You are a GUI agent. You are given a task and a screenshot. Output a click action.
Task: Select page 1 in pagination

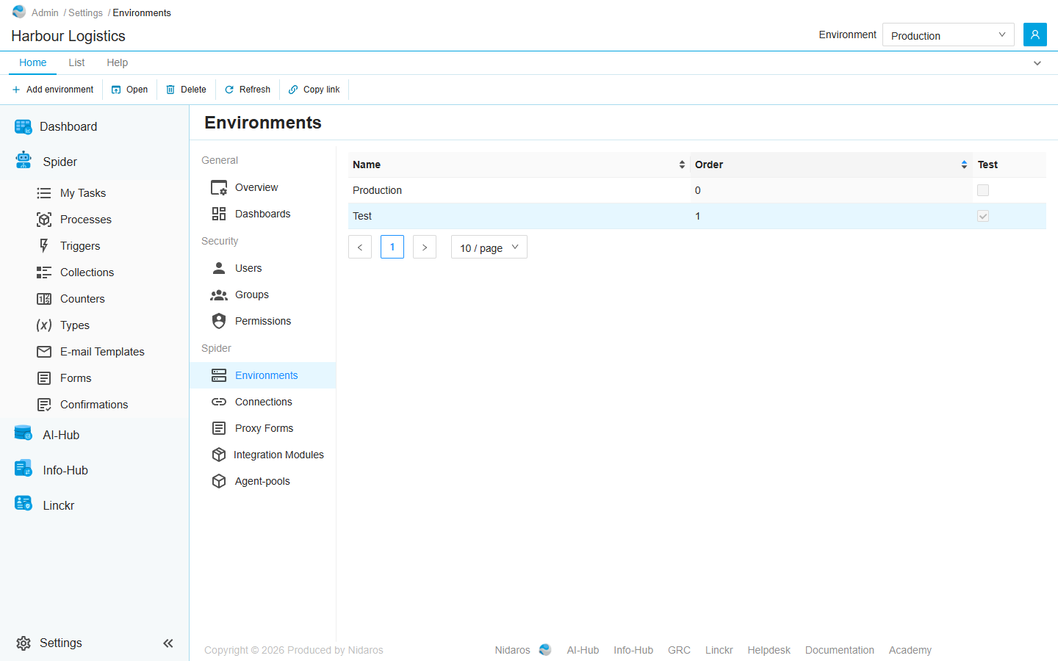click(x=392, y=247)
